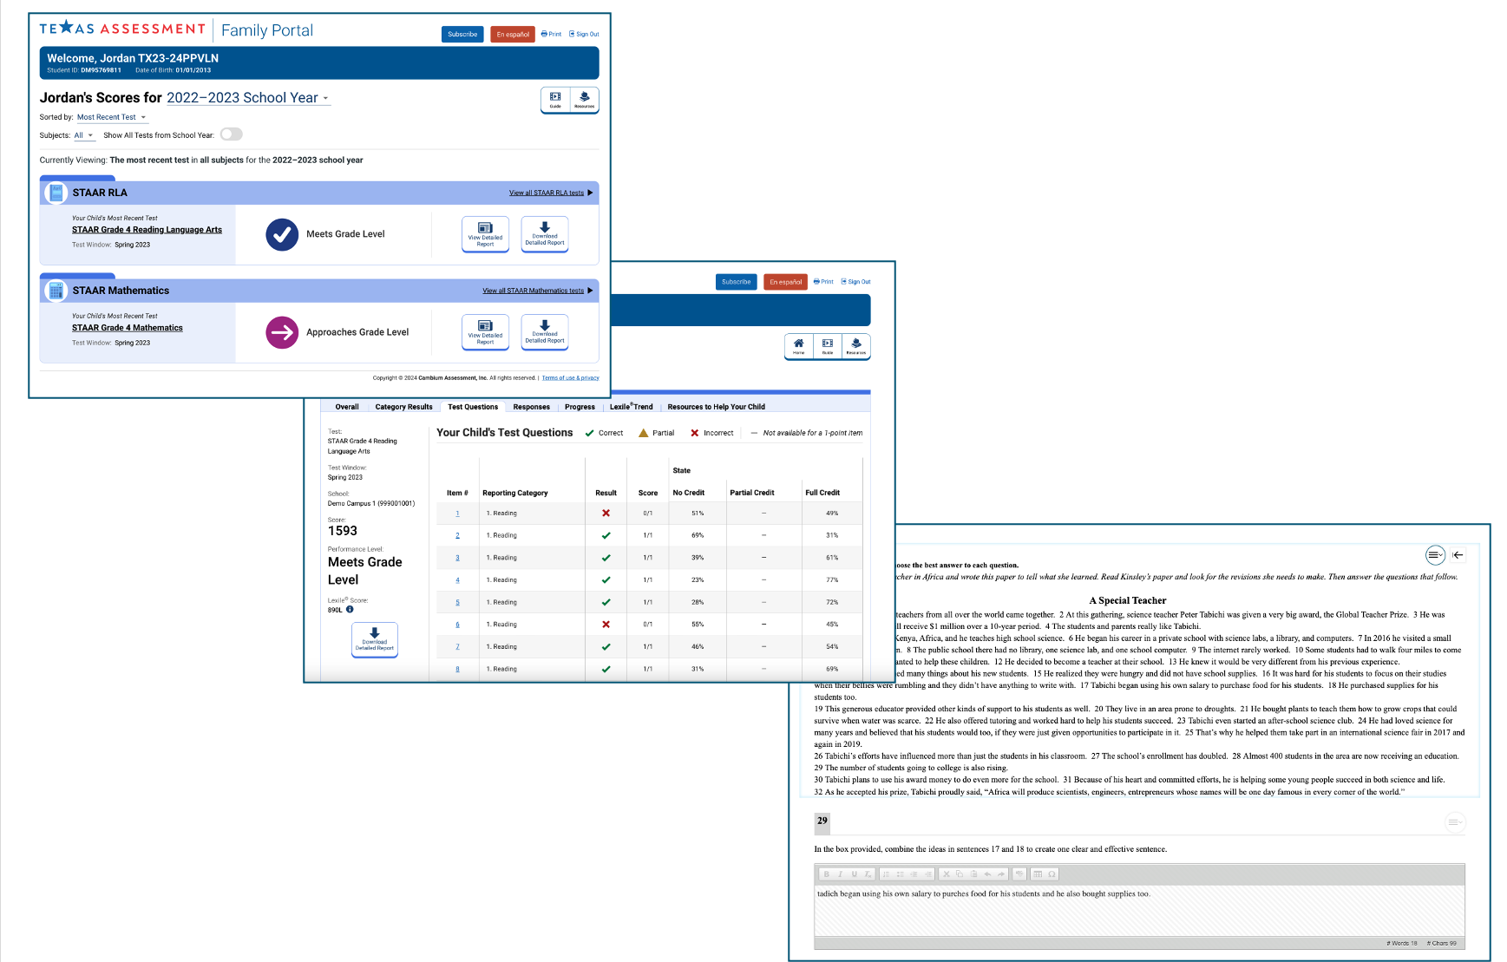Screen dimensions: 1507x962
Task: Expand View all STAAR RLA tests arrow
Action: pos(591,193)
